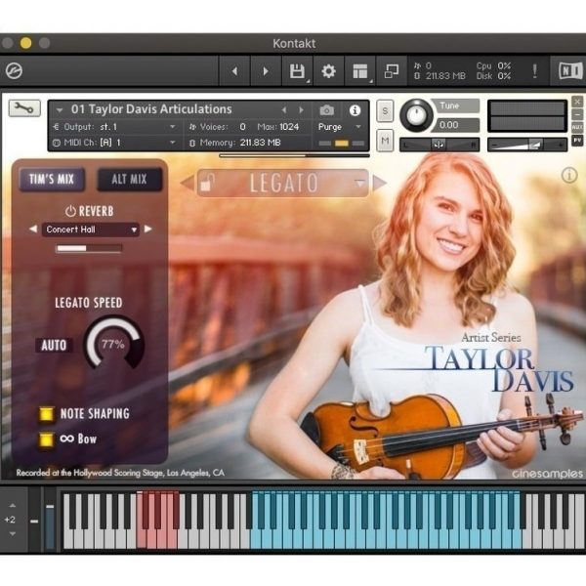The width and height of the screenshot is (586, 586).
Task: Toggle the infinite Bow switch
Action: pos(46,439)
